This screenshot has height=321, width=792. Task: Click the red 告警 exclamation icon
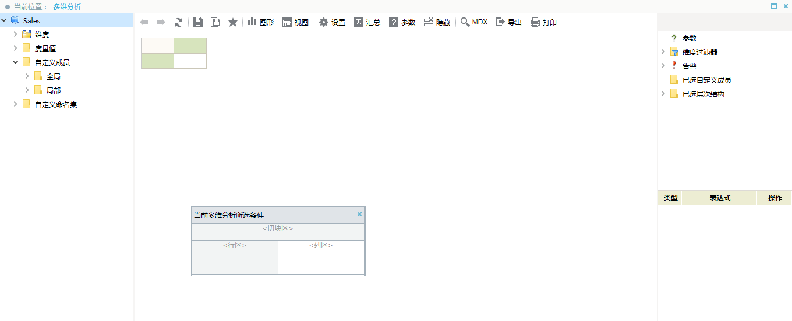[674, 66]
